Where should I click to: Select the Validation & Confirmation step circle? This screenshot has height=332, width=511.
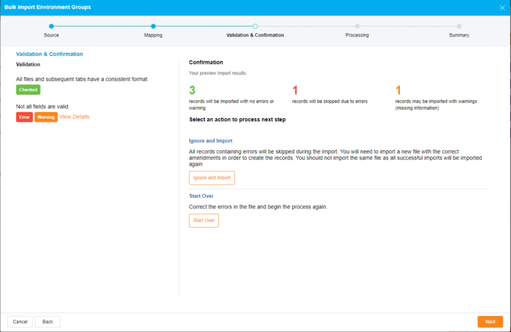pyautogui.click(x=255, y=26)
